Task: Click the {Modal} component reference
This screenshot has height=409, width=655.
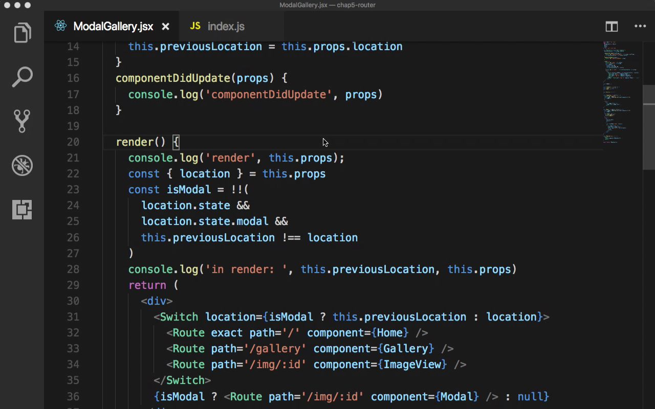Action: click(457, 397)
